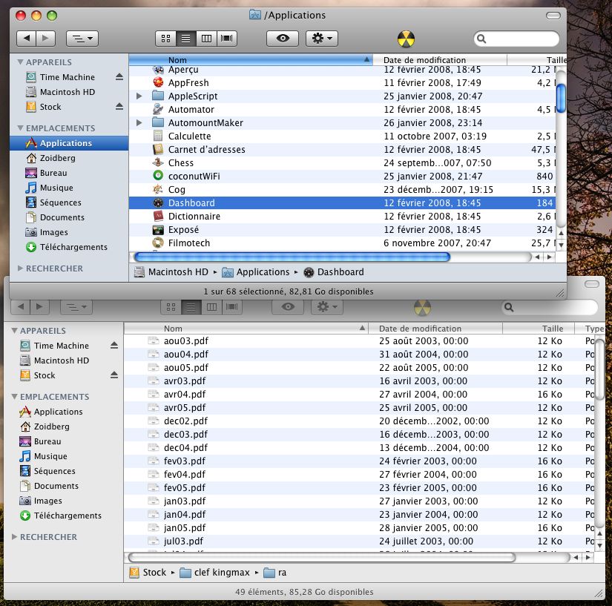
Task: Click the toolbar toggle pill in Applications window
Action: pyautogui.click(x=553, y=16)
